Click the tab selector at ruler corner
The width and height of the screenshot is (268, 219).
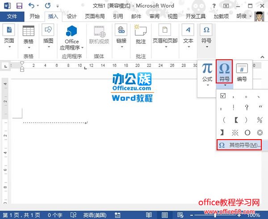tap(6, 66)
